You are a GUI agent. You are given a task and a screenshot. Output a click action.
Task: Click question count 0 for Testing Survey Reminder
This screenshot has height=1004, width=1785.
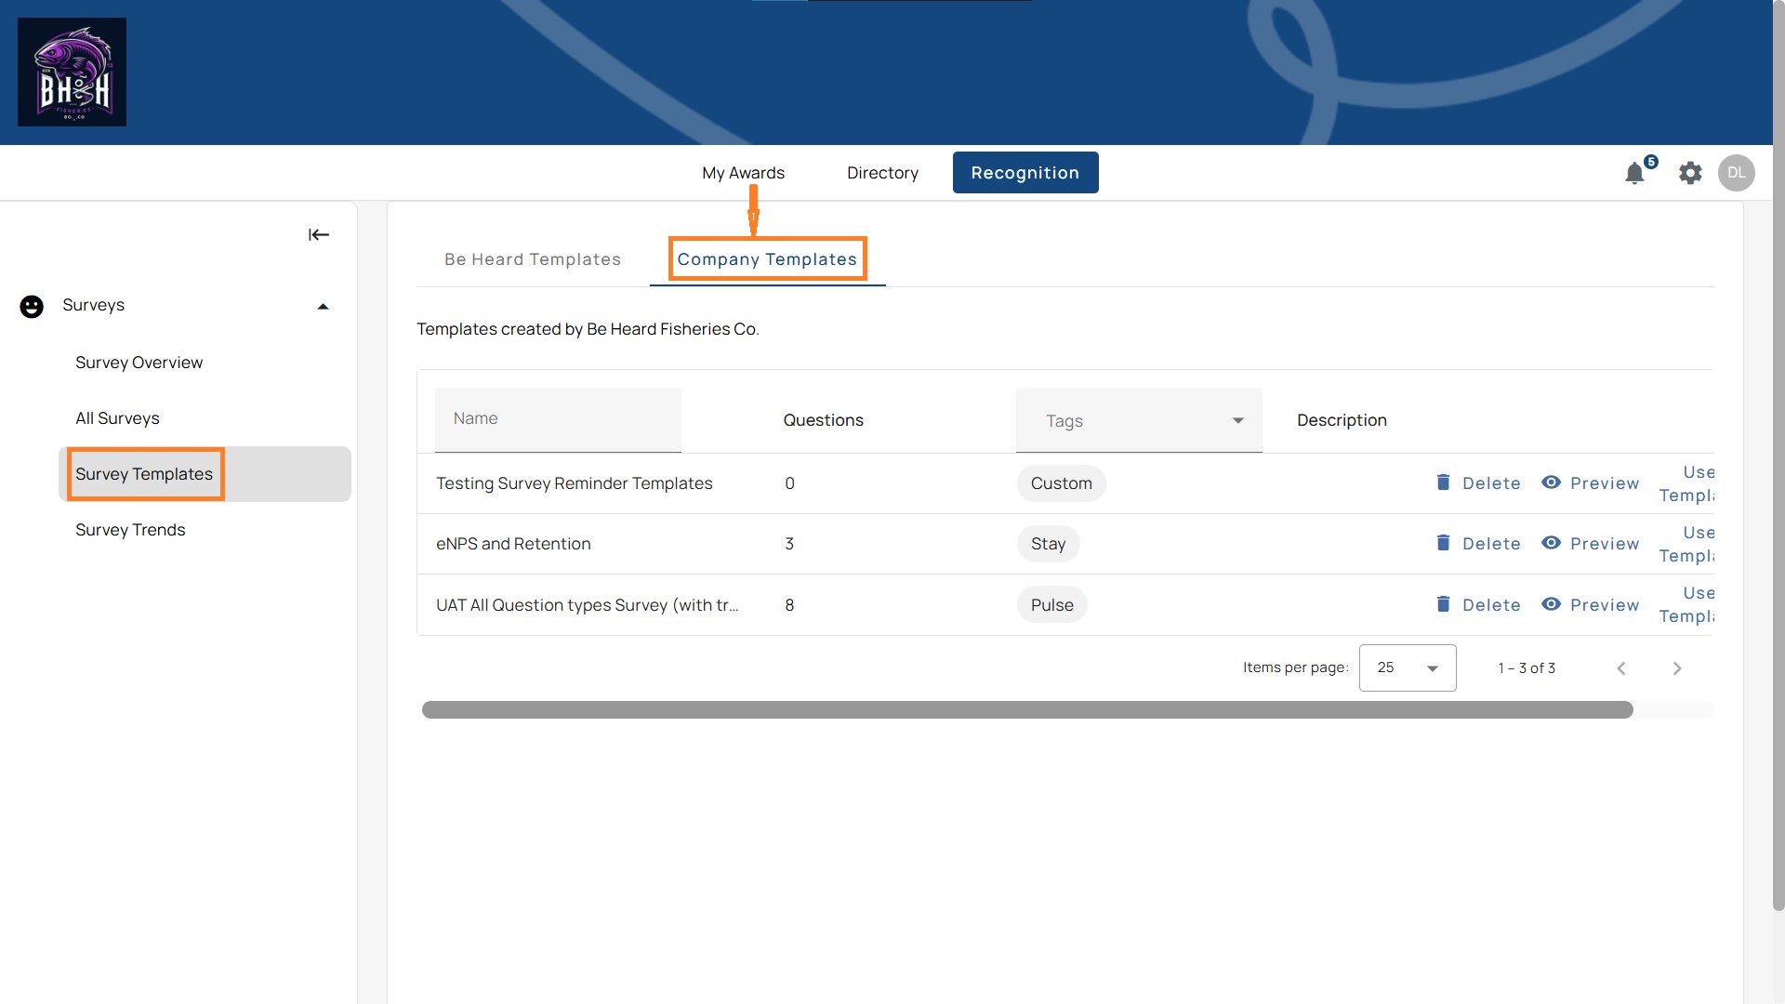[x=789, y=483]
